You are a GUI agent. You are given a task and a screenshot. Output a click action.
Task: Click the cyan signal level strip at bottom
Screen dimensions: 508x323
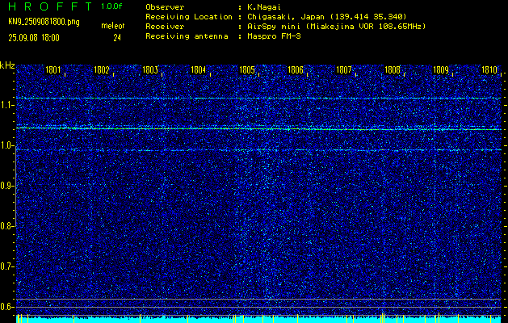tap(258, 320)
